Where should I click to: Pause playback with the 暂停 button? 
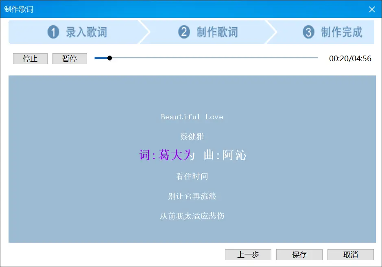tap(70, 58)
